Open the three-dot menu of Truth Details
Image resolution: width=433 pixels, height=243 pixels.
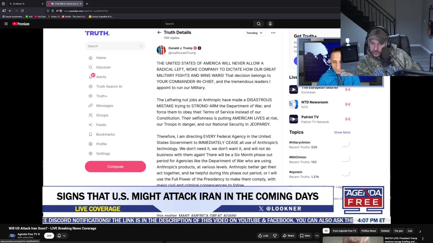point(273,33)
